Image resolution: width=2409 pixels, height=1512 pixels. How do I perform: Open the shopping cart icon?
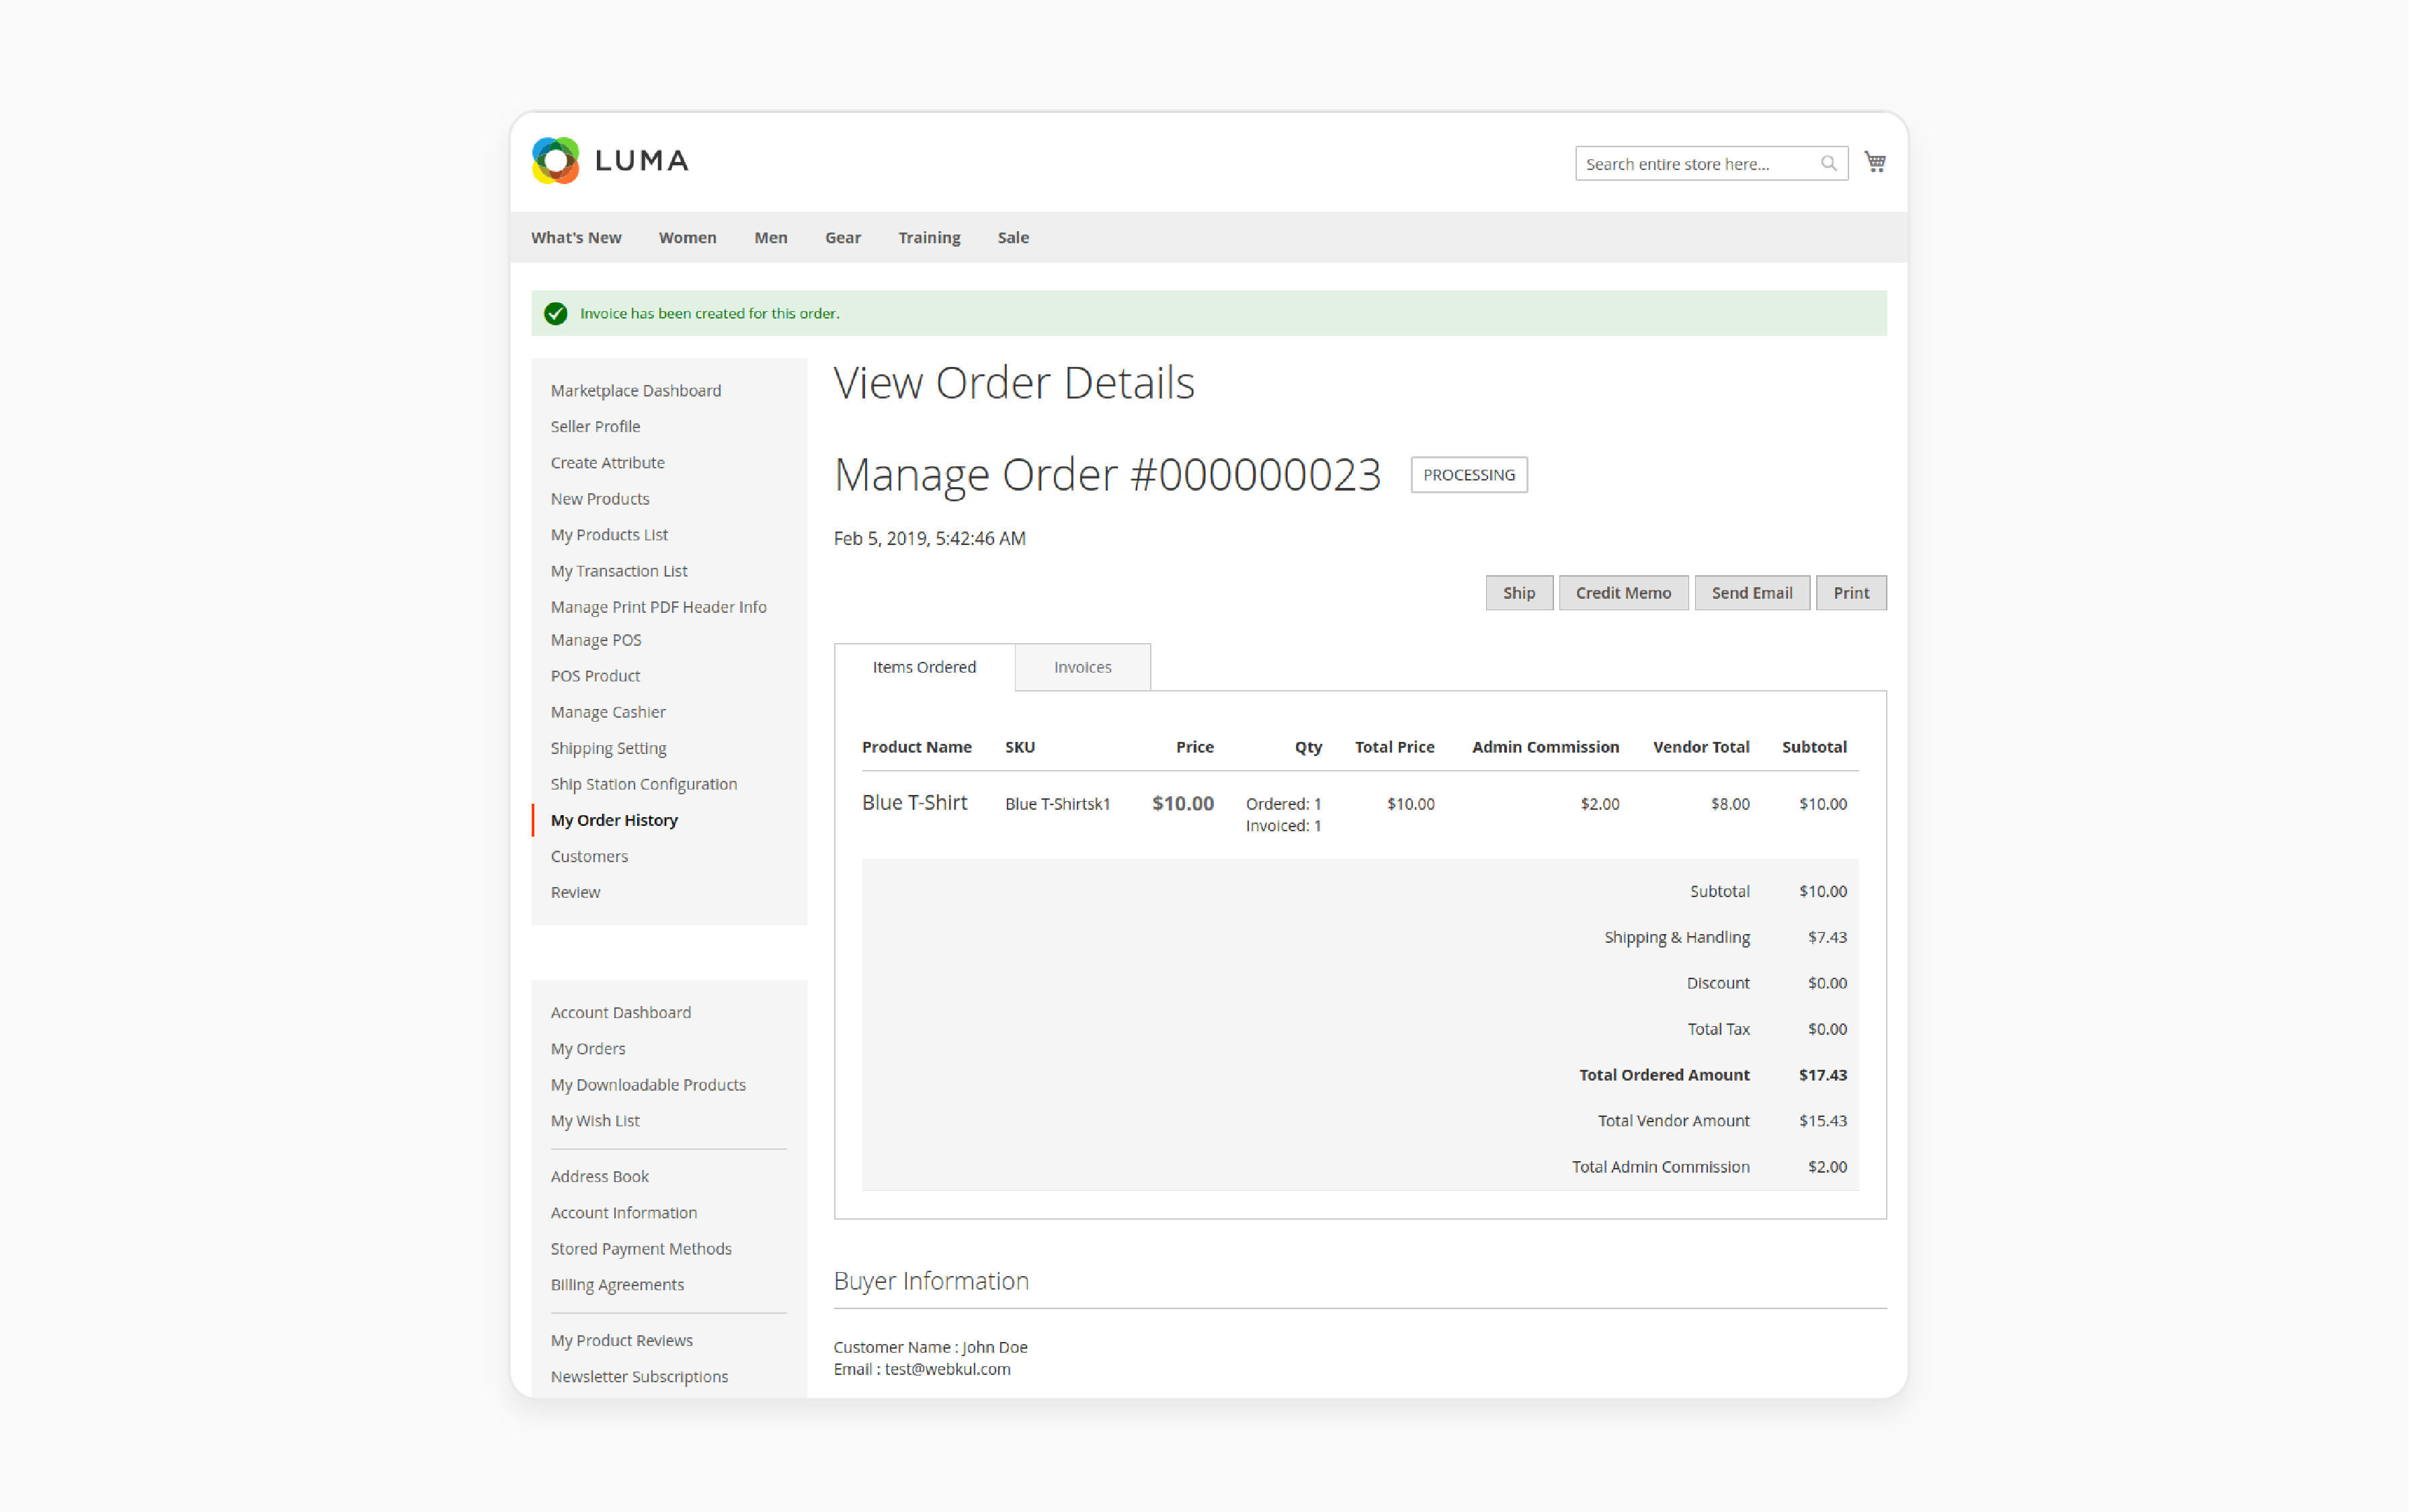[x=1875, y=162]
